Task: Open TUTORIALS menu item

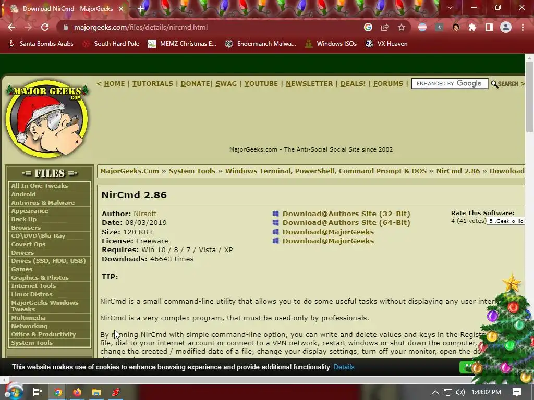Action: pos(153,84)
